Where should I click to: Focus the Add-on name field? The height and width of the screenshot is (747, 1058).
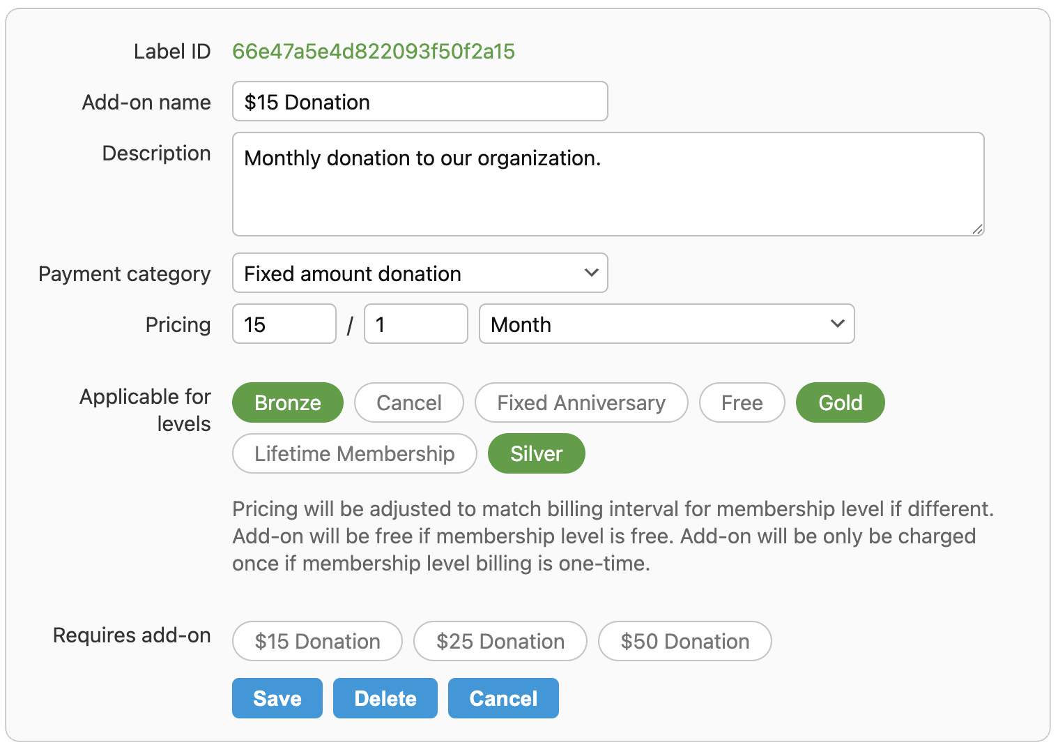tap(420, 101)
